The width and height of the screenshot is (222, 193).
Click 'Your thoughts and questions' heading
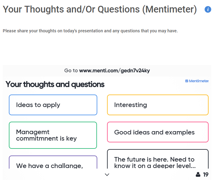coord(55,84)
